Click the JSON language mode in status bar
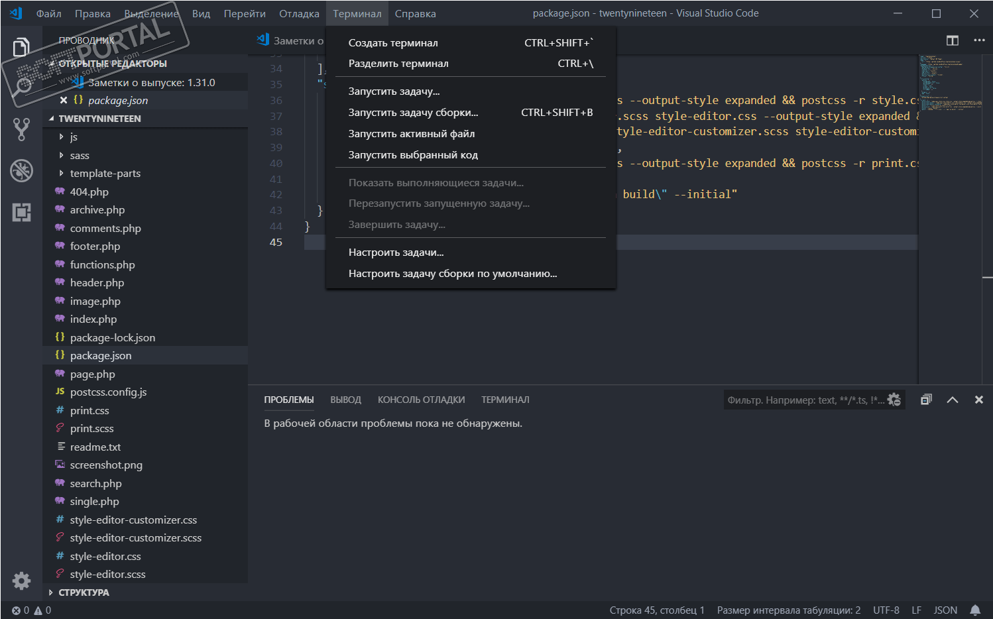 pos(945,610)
